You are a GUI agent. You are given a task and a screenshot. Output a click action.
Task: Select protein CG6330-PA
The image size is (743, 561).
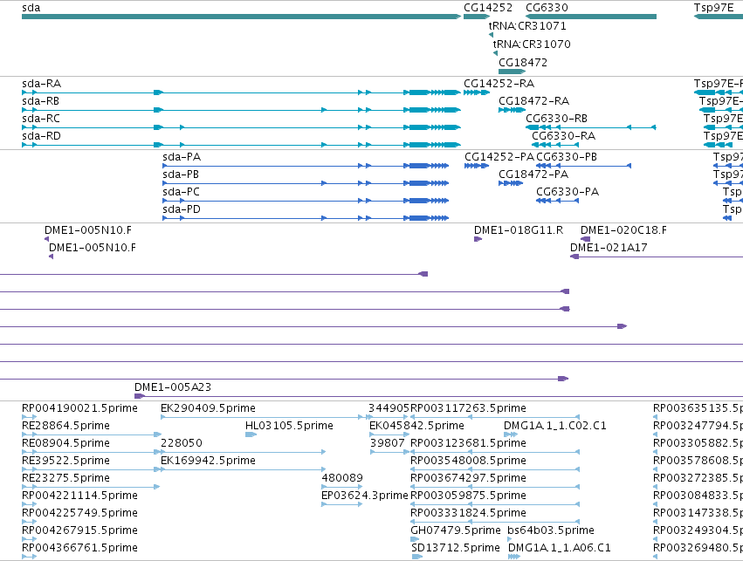pyautogui.click(x=558, y=201)
